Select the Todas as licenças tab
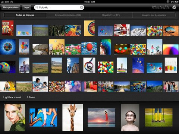The height and width of the screenshot is (134, 179). 25,15
